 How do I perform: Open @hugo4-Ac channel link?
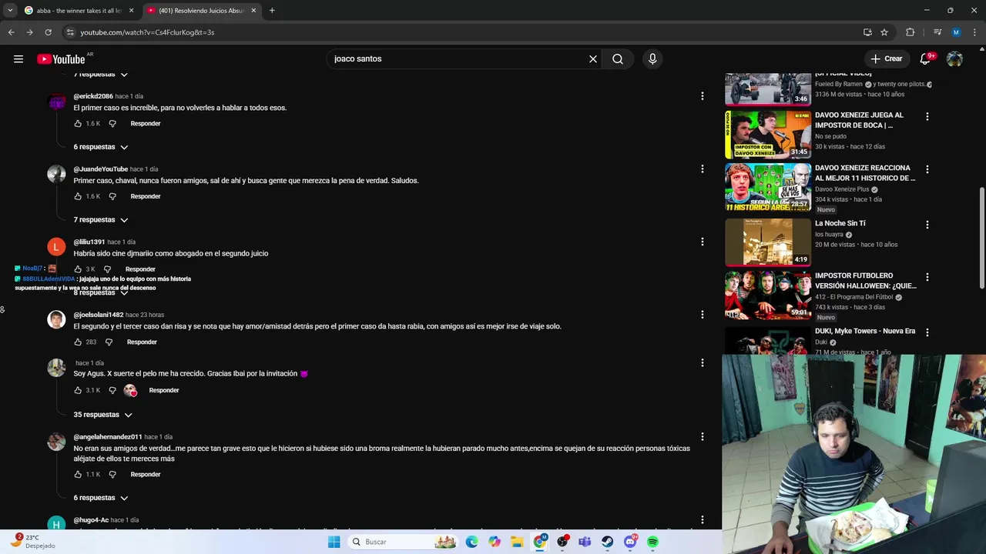[91, 520]
